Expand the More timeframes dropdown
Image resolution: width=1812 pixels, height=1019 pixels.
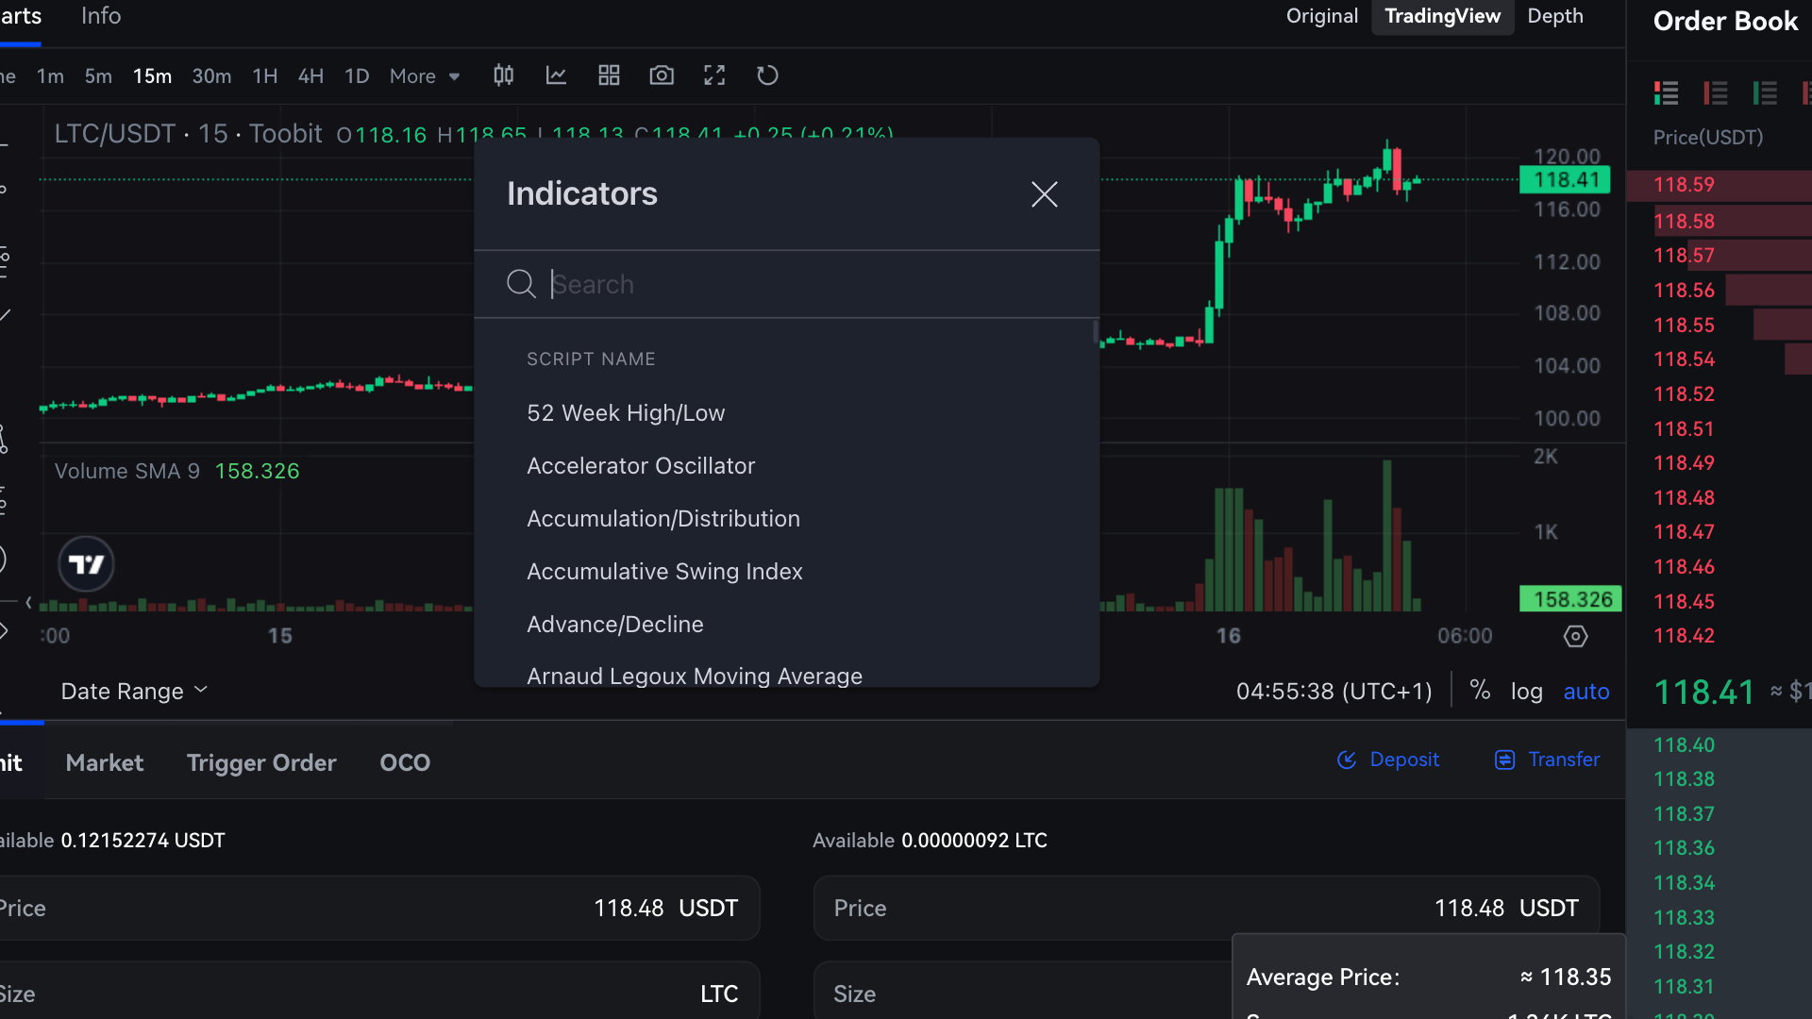pyautogui.click(x=425, y=76)
